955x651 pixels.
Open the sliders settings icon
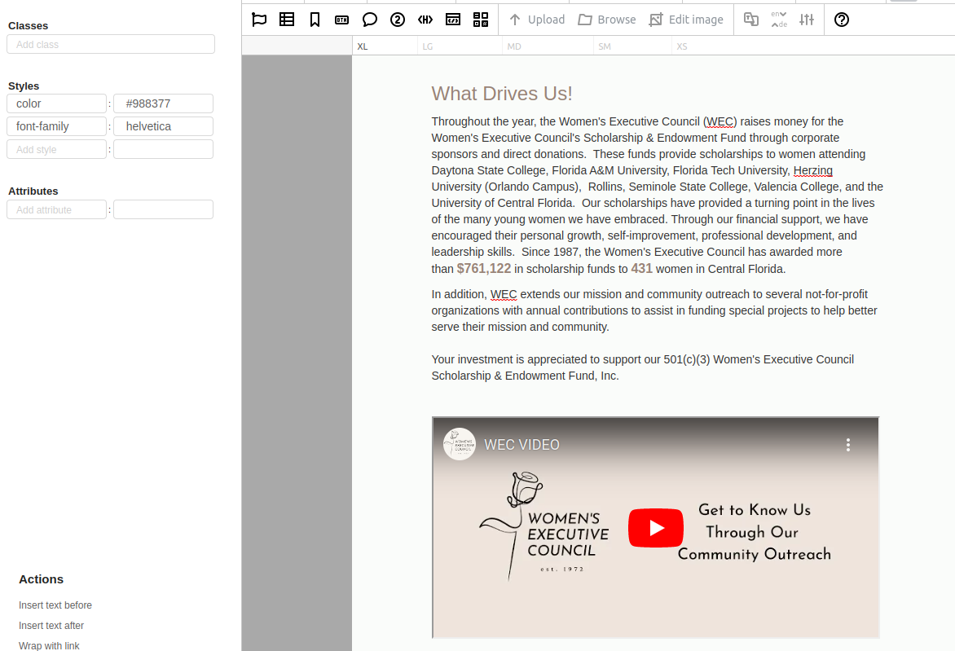[807, 20]
